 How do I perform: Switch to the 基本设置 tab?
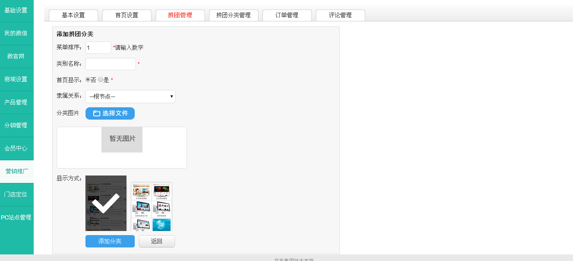pyautogui.click(x=74, y=15)
